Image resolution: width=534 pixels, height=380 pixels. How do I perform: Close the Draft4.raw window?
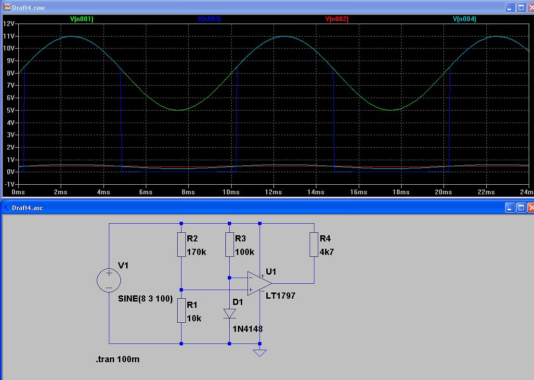(531, 8)
